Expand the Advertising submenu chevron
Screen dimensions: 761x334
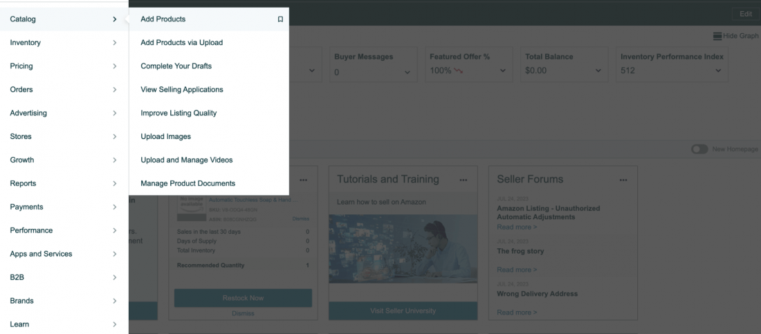[115, 113]
